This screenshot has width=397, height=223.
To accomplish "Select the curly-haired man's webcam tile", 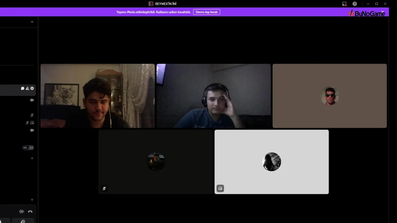I will (x=98, y=96).
